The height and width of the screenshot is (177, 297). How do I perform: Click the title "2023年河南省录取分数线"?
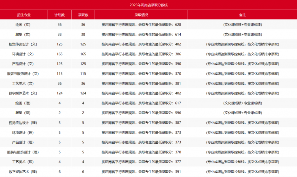coord(149,5)
